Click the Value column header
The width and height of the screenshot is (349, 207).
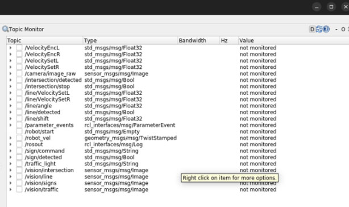tap(293, 40)
